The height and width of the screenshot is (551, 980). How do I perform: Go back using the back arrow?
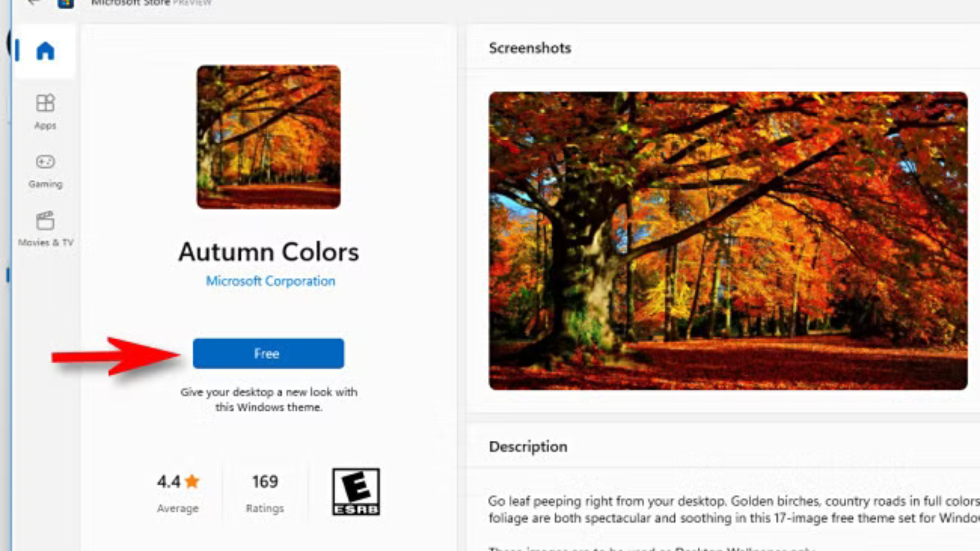click(x=34, y=2)
